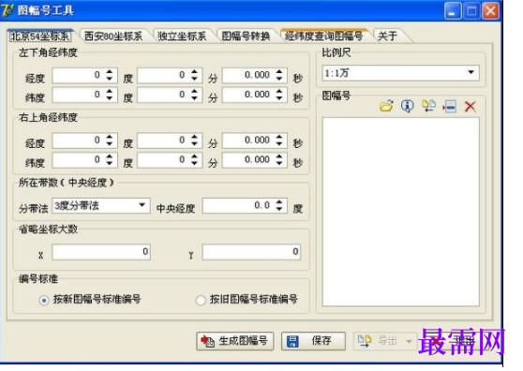Screen dimensions: 523x371
Task: Open the 西安80坐标系 tab
Action: [113, 36]
